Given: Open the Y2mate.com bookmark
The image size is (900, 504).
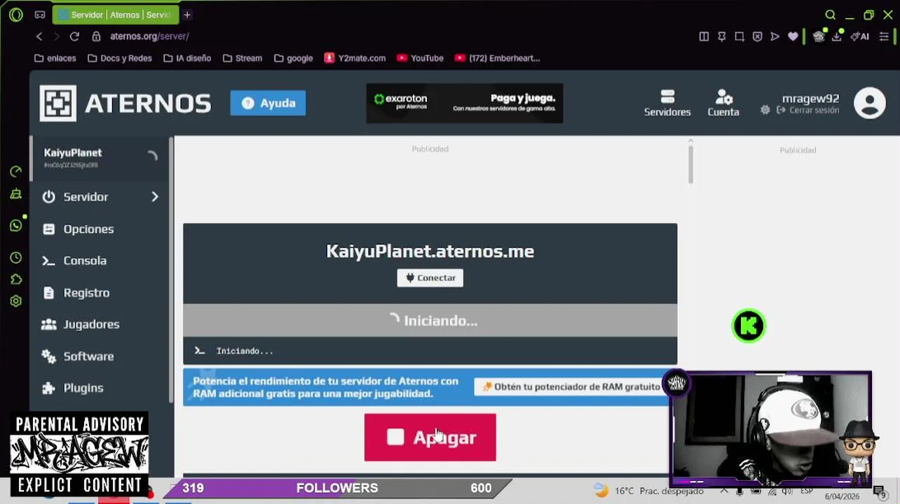Looking at the screenshot, I should (x=355, y=58).
